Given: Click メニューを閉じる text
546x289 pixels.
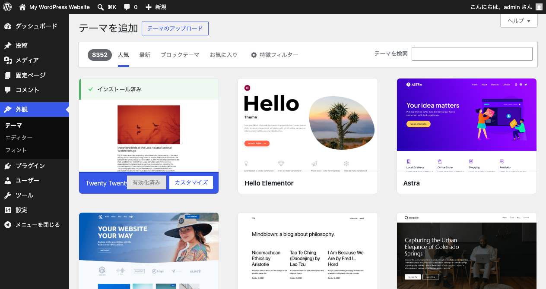Looking at the screenshot, I should click(x=38, y=225).
